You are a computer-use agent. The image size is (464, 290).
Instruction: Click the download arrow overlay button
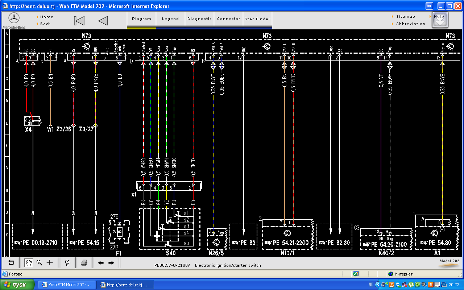[440, 20]
